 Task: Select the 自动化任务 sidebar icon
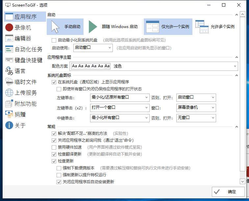[9, 49]
